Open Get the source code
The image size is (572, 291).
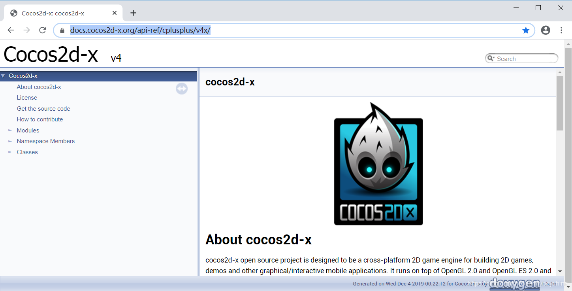pos(43,109)
